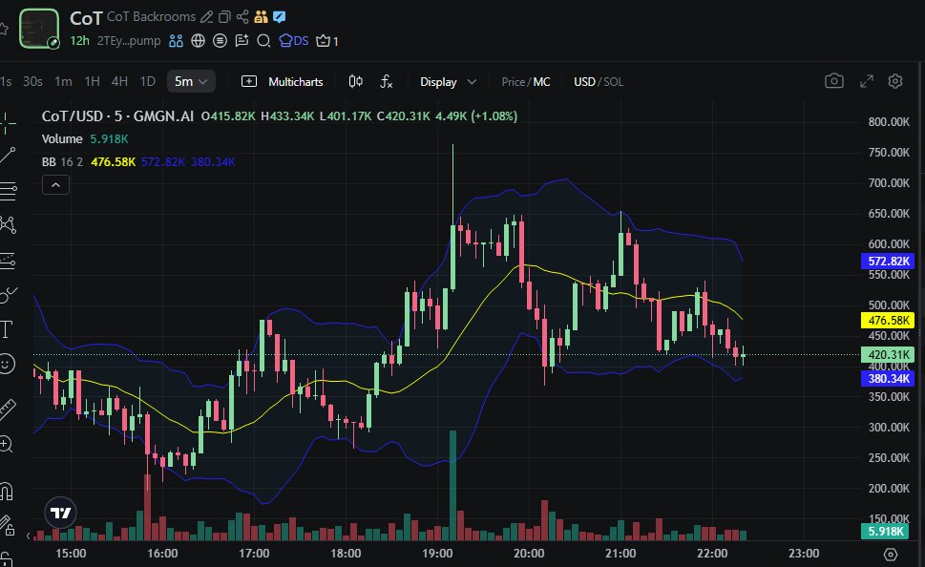This screenshot has width=925, height=567.
Task: Copy the 2TEy...pump contract address
Action: click(128, 41)
